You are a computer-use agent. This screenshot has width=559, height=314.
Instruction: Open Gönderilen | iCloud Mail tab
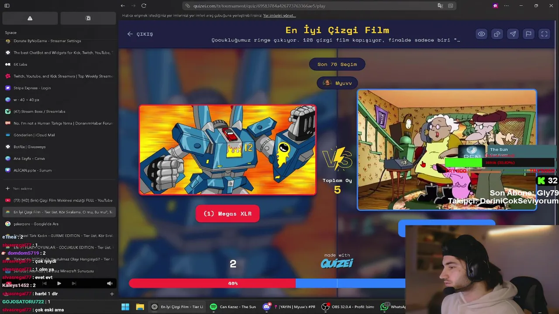click(59, 135)
